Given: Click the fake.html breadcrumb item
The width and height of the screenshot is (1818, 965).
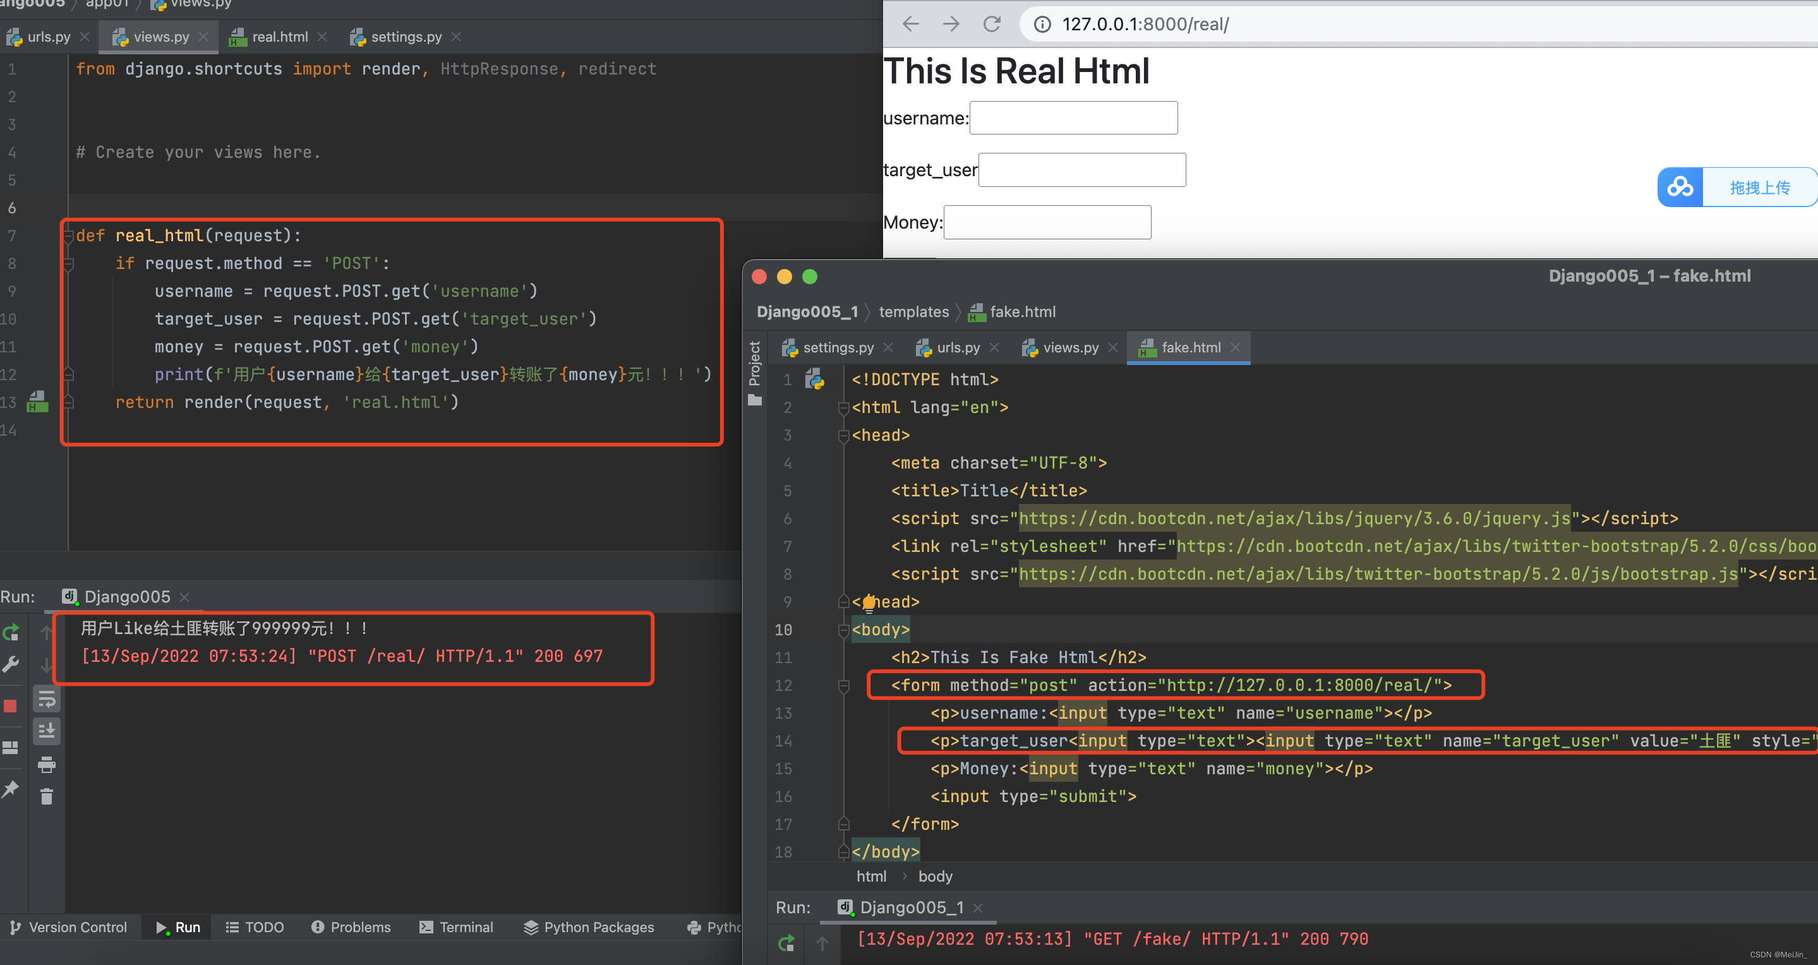Looking at the screenshot, I should [x=1013, y=312].
